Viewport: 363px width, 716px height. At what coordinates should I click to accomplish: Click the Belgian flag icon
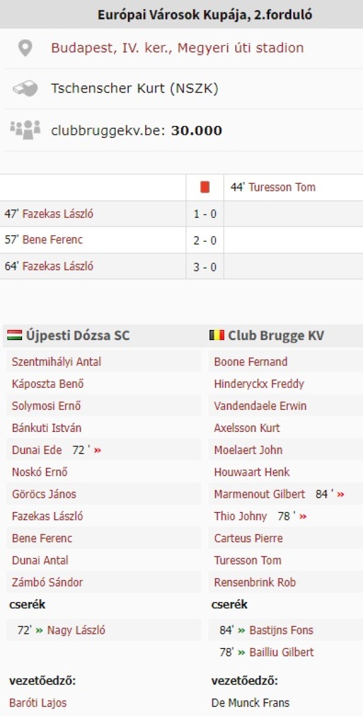click(217, 335)
